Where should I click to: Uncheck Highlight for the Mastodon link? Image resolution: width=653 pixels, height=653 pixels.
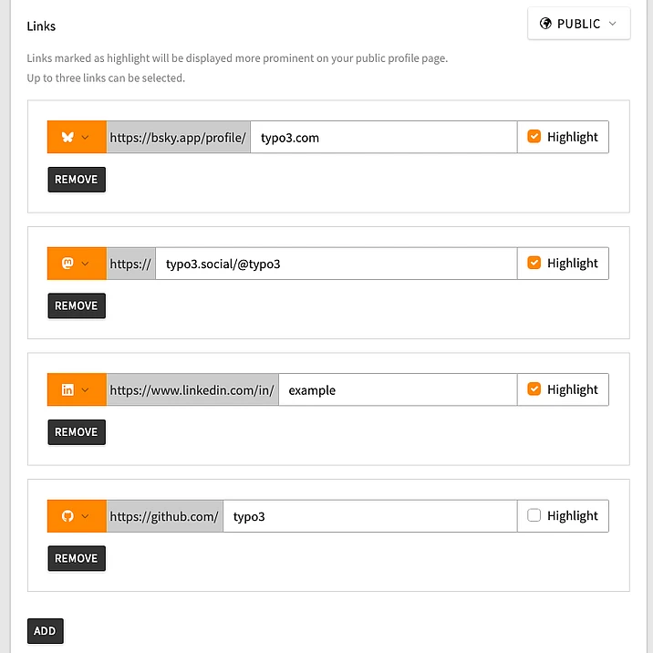[534, 263]
